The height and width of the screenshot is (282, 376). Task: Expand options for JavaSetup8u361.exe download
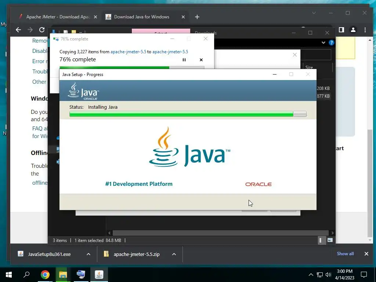tap(88, 254)
